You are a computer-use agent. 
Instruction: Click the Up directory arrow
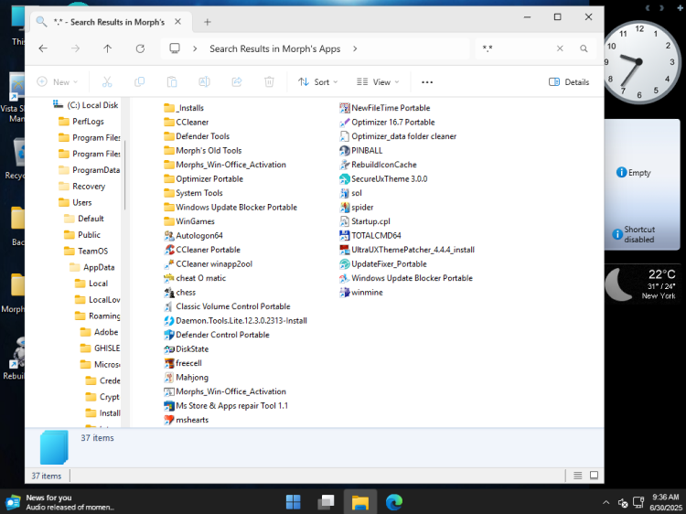(107, 48)
